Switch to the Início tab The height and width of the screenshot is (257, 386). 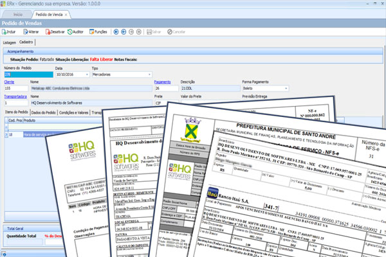[x=18, y=15]
